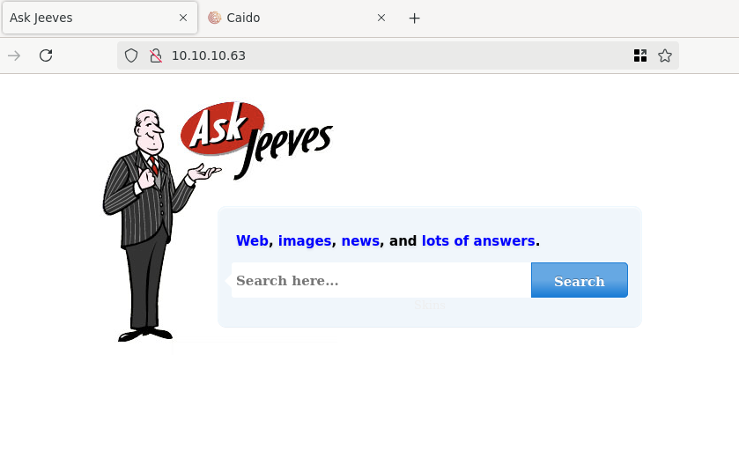Focus the Search here text field
This screenshot has width=739, height=472.
381,281
